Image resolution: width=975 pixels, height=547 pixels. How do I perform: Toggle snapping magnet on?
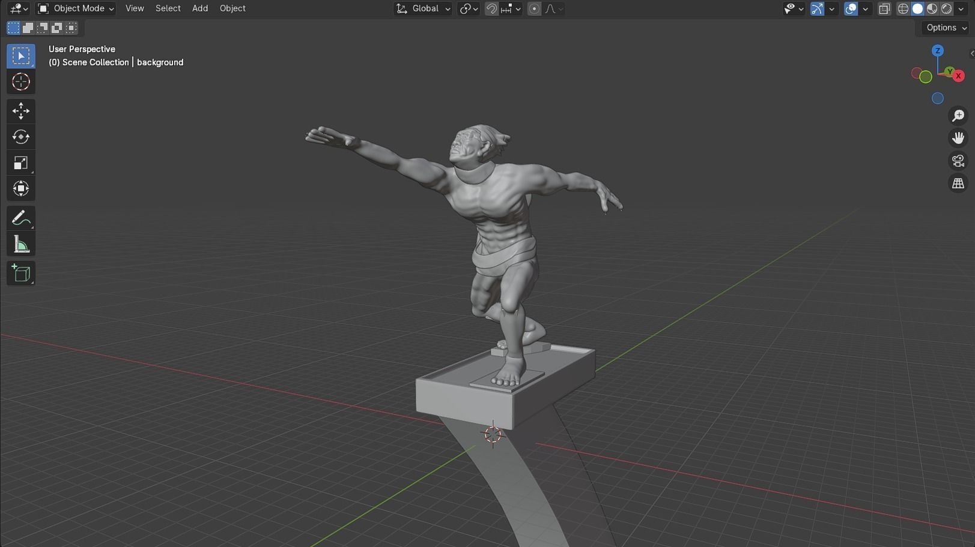tap(491, 8)
